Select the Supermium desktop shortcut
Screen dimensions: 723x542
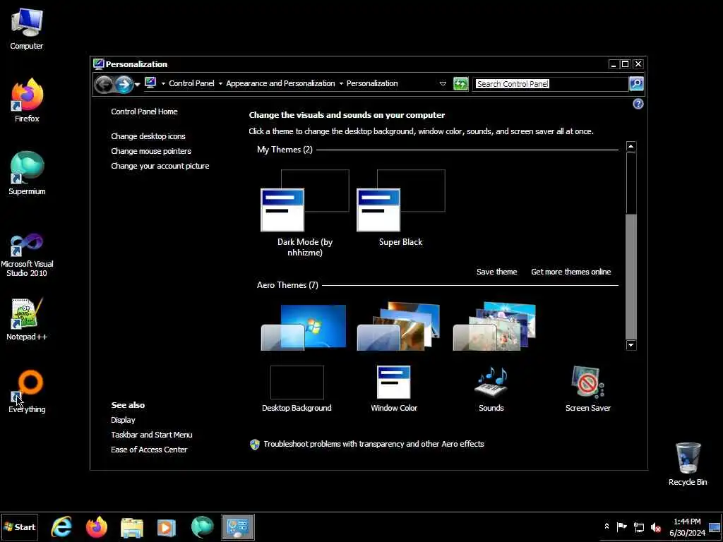(27, 173)
